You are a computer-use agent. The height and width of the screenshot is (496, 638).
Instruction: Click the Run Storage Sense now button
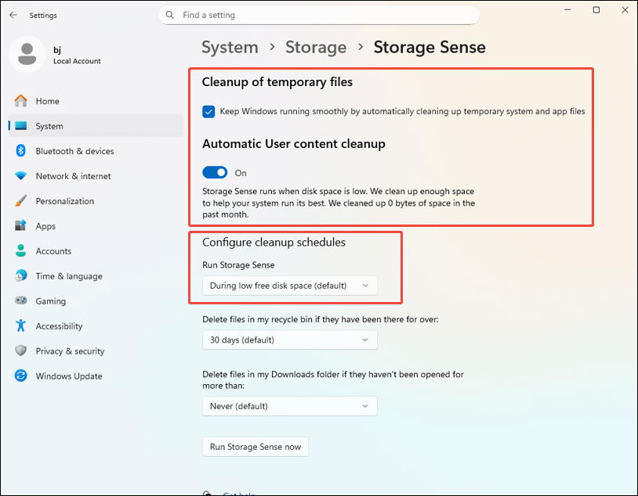[x=255, y=447]
